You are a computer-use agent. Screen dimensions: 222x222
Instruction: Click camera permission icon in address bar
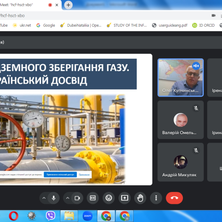pos(213,16)
